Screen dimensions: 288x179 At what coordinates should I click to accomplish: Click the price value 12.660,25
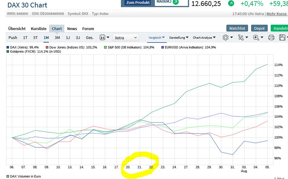click(x=206, y=4)
